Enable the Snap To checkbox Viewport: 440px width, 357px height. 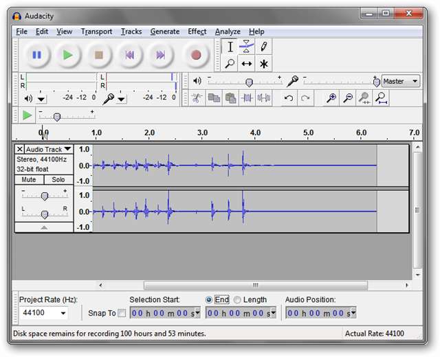point(122,314)
